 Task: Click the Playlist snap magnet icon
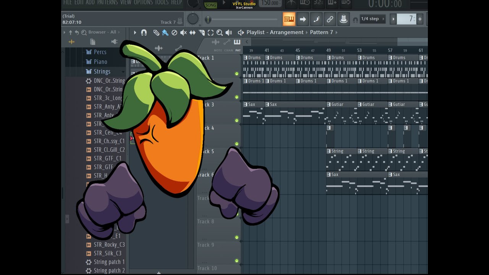pyautogui.click(x=144, y=32)
